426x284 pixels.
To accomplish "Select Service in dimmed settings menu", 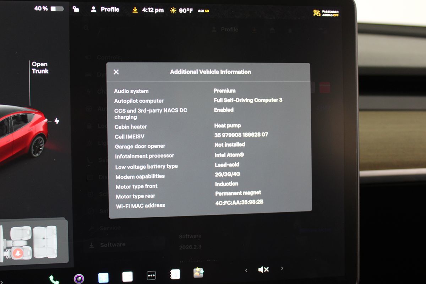I will pos(110,228).
